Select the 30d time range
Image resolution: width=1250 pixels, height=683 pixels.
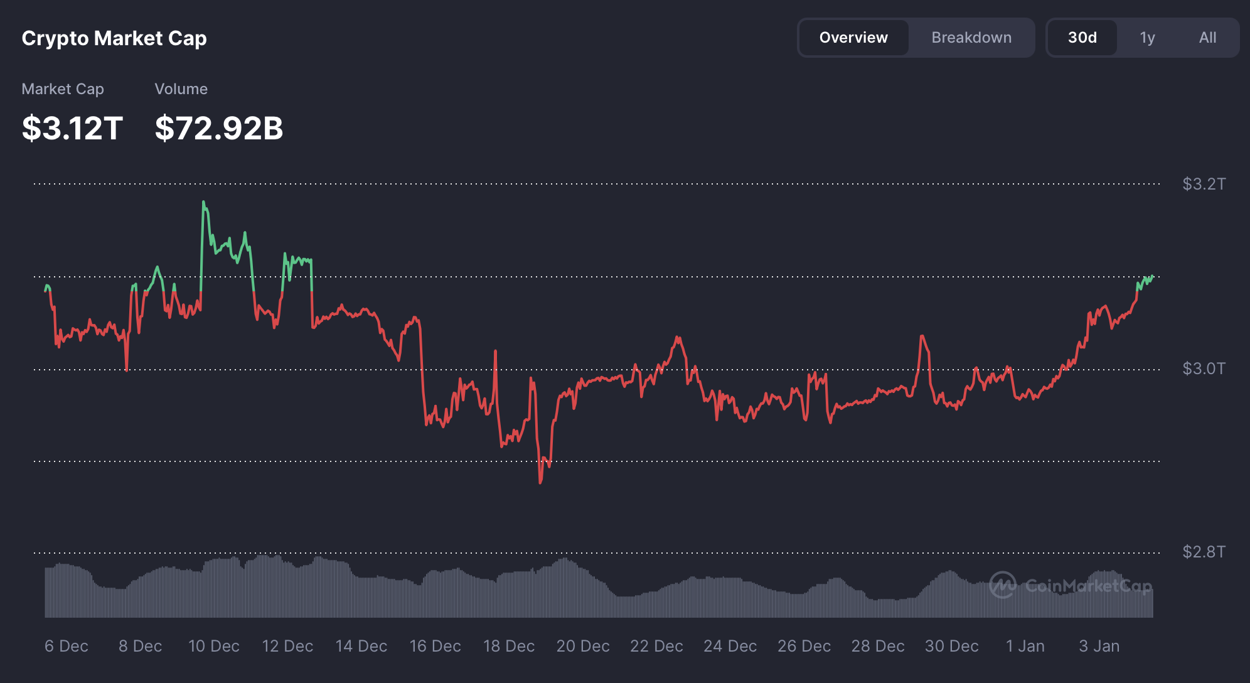pos(1082,38)
